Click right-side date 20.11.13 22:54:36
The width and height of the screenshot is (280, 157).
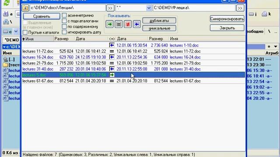click(x=132, y=57)
